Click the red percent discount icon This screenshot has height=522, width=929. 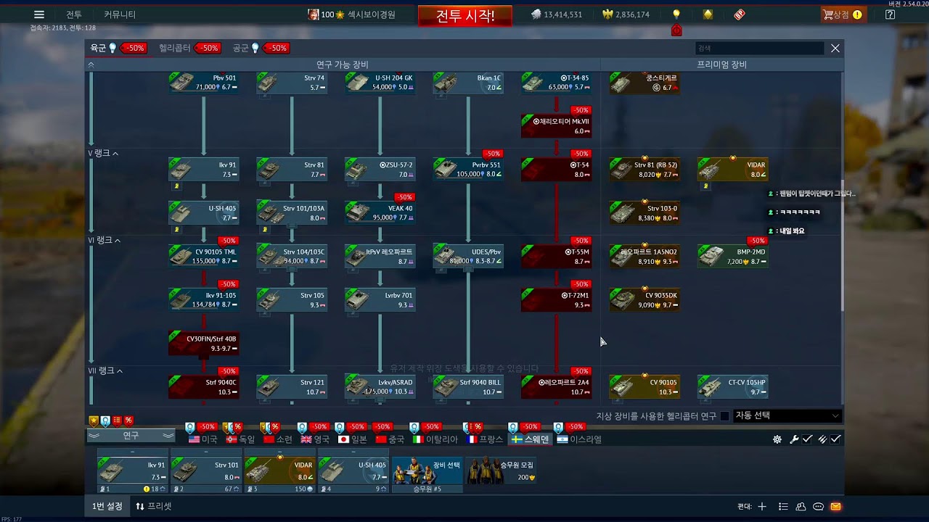[x=128, y=420]
